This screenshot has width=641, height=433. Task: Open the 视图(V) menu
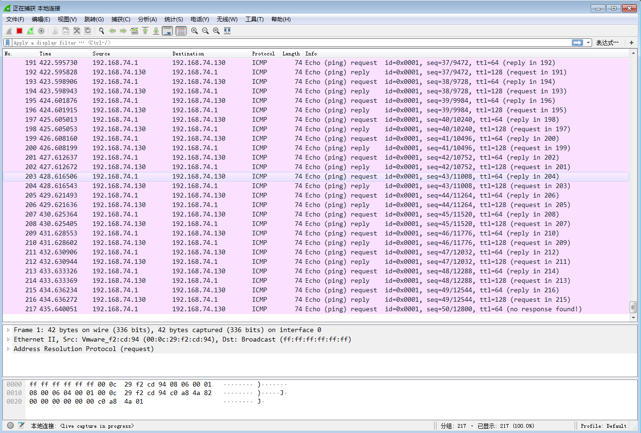pos(67,19)
